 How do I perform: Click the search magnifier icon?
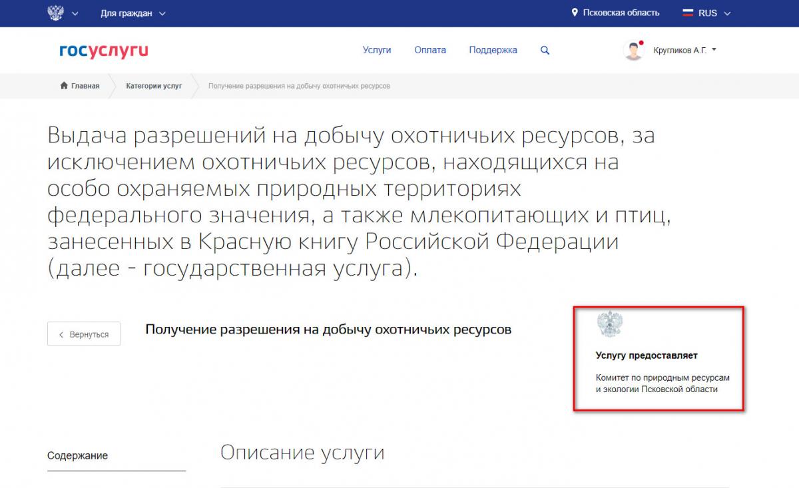pyautogui.click(x=545, y=51)
